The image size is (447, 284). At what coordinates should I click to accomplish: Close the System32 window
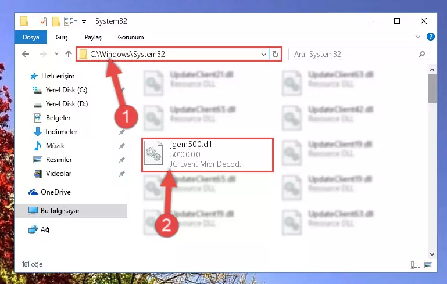coord(424,21)
